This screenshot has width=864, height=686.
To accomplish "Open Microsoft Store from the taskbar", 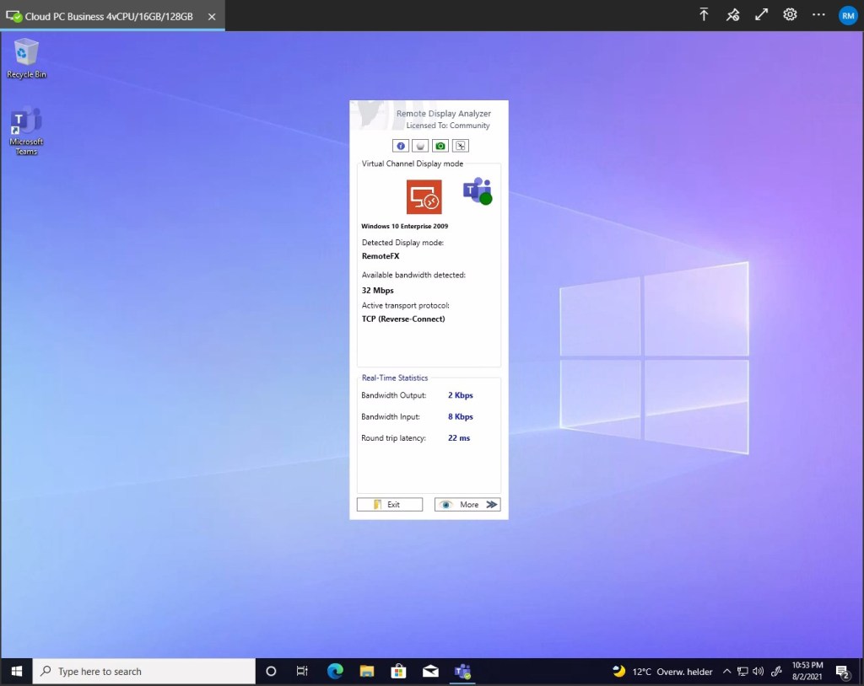I will point(398,671).
